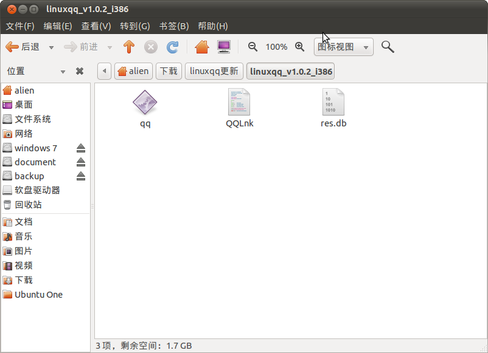Click the path bar left scroll arrow

click(104, 71)
